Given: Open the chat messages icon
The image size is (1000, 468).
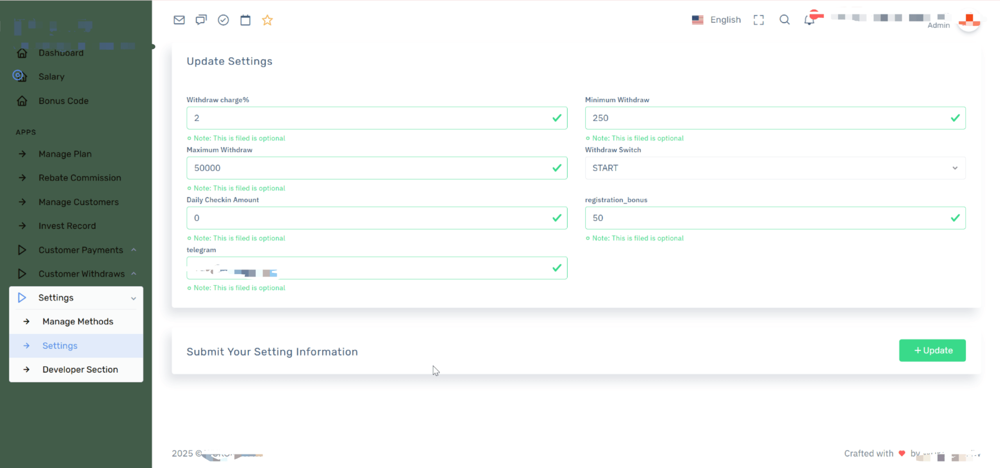Looking at the screenshot, I should (201, 20).
